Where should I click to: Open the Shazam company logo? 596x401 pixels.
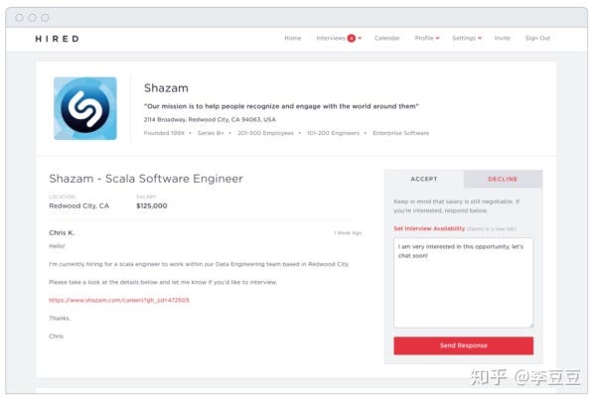click(85, 108)
